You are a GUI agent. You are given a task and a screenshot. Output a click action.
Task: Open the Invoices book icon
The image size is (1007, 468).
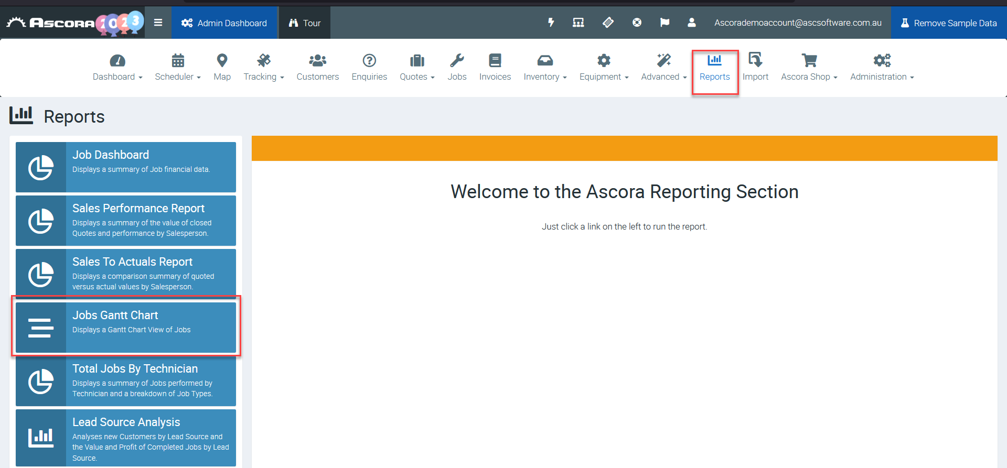point(495,61)
